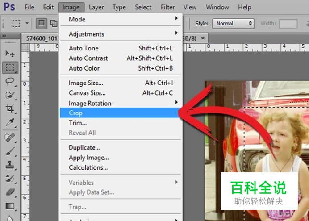Click the Image menu
The image size is (309, 221).
pos(71,7)
